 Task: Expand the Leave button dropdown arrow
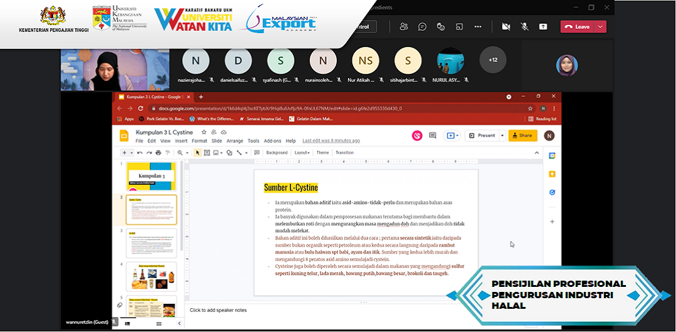pos(601,26)
